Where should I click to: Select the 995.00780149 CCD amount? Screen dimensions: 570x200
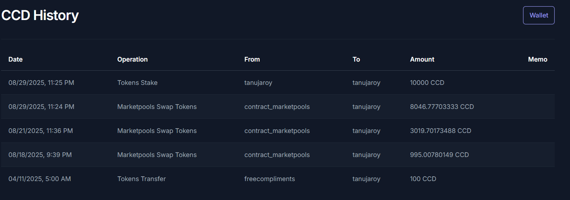439,155
